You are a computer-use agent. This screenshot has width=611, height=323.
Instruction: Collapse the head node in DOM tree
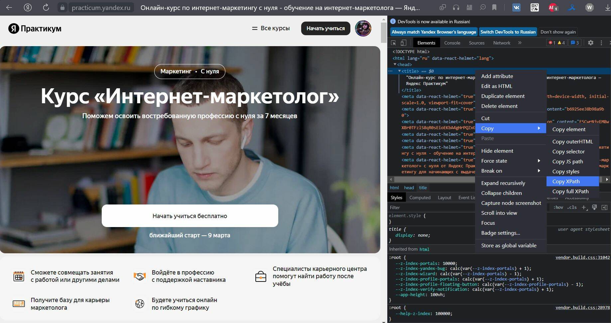[x=395, y=64]
